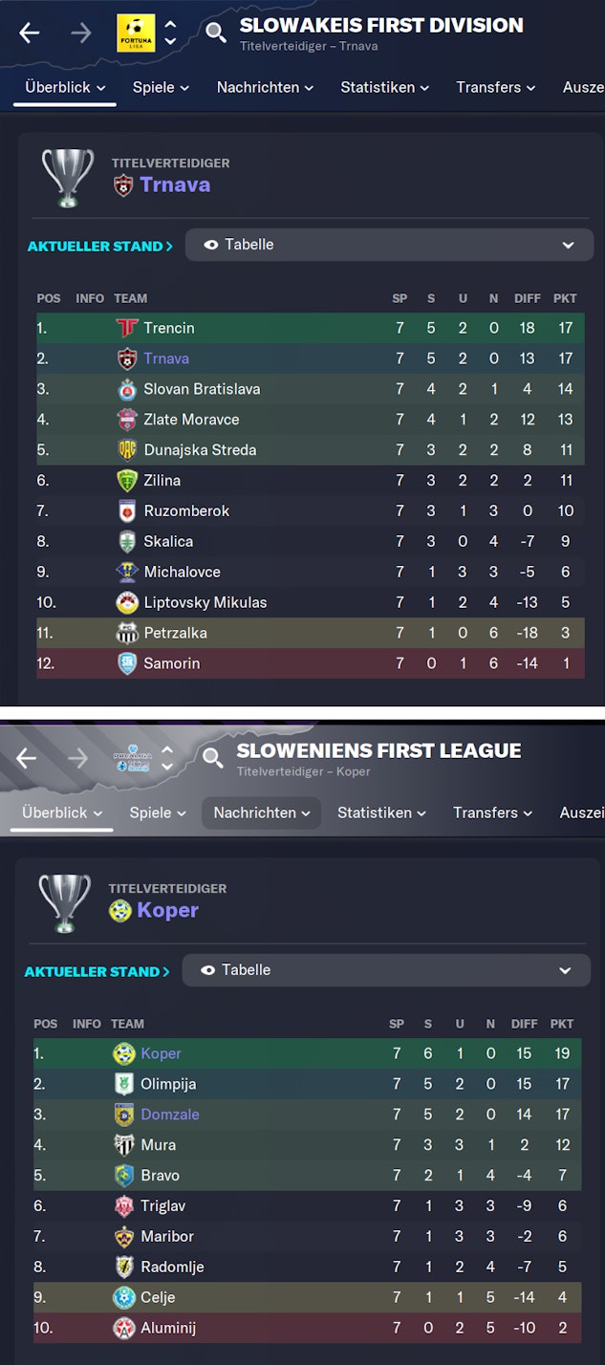605x1365 pixels.
Task: Sort Slowenien table by PKT column header
Action: coord(562,1024)
